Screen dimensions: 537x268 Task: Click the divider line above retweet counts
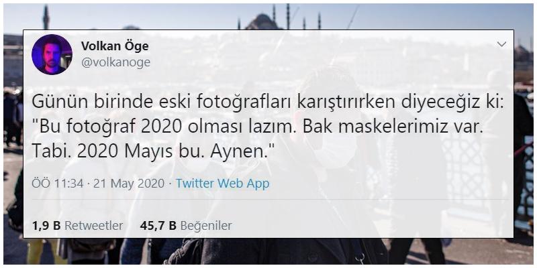tap(271, 199)
